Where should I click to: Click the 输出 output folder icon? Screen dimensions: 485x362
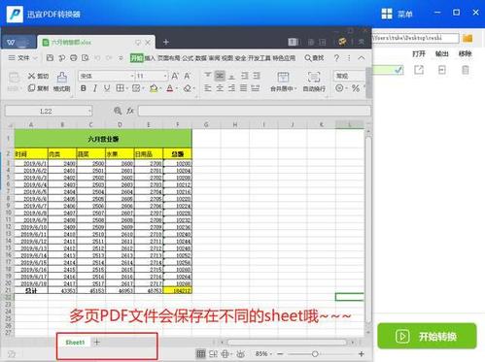pos(442,70)
